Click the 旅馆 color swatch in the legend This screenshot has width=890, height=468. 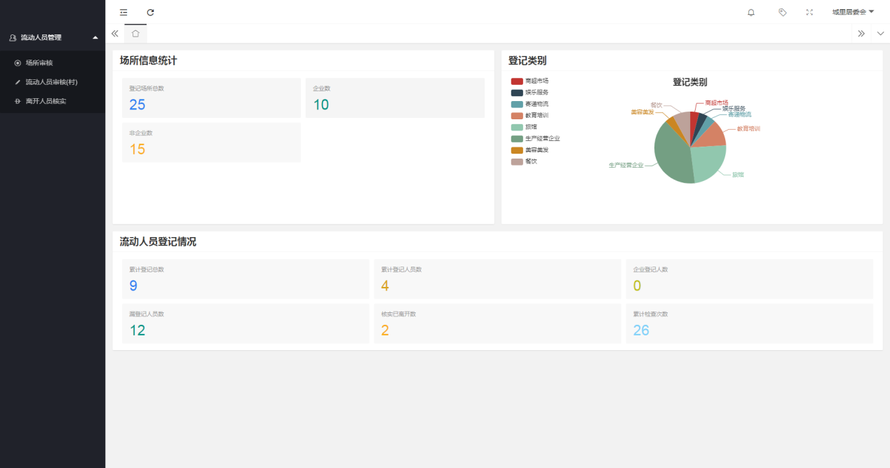point(517,127)
